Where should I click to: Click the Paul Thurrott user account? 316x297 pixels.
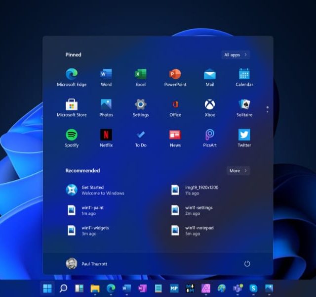86,264
